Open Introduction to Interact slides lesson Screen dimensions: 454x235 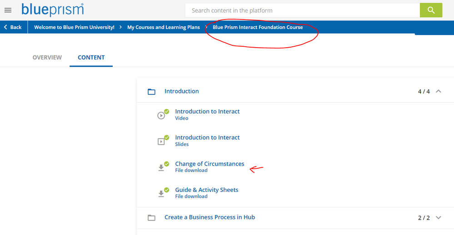pyautogui.click(x=207, y=137)
